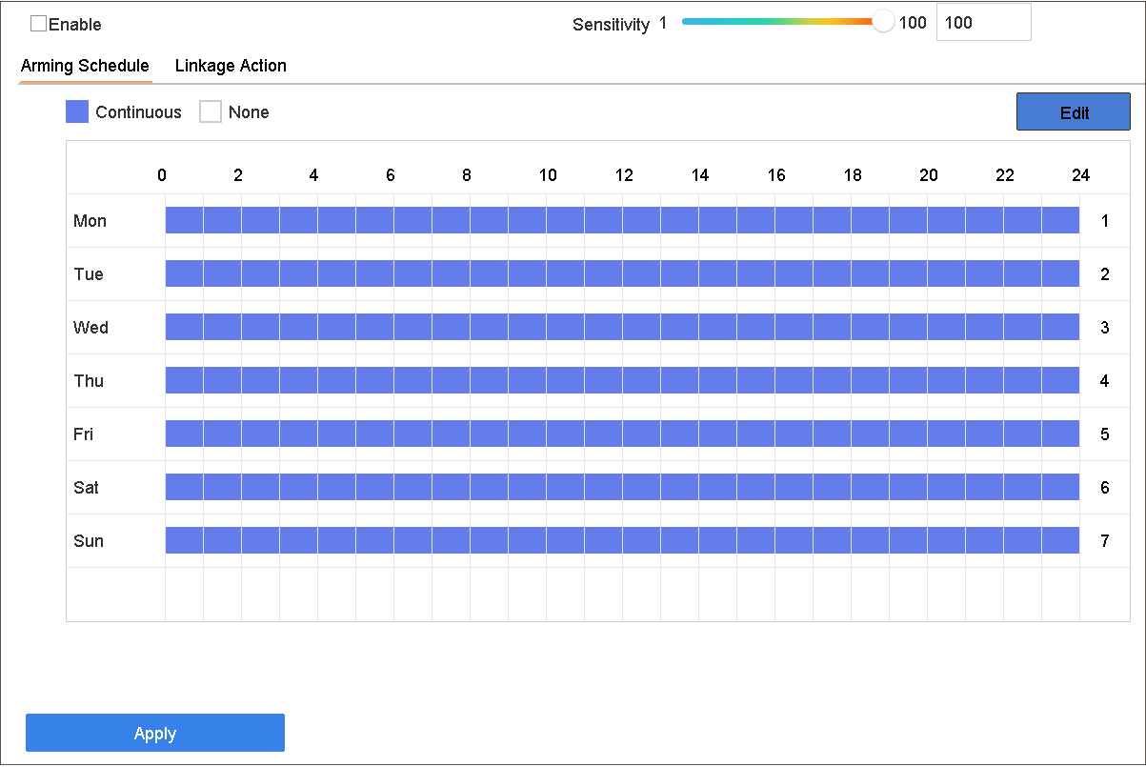Click Saturday's blue schedule bar
The width and height of the screenshot is (1146, 767).
tap(622, 487)
